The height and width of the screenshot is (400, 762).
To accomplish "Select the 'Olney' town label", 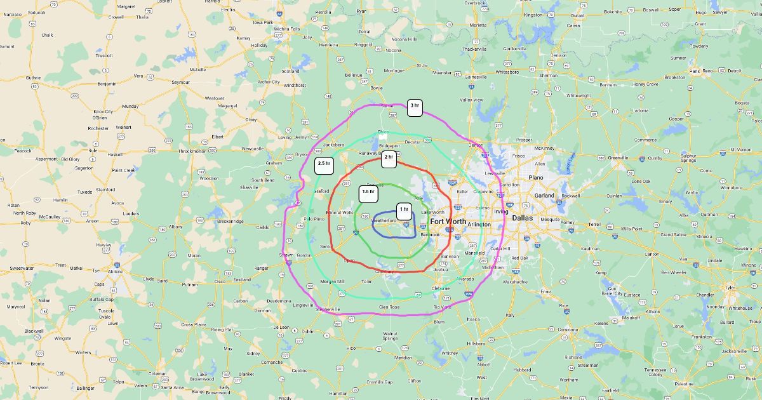I will coord(251,119).
